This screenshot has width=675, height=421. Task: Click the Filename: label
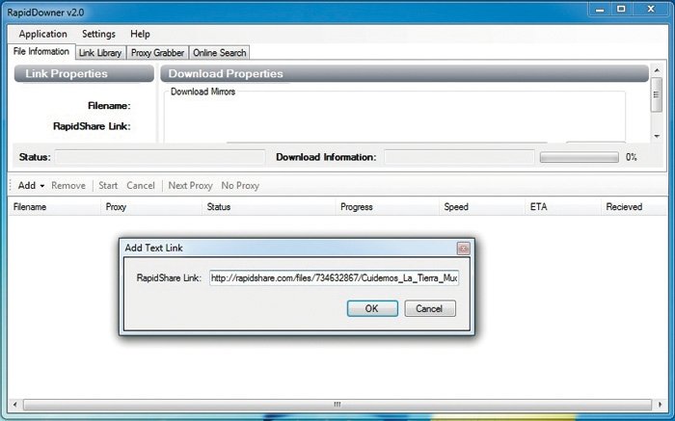point(109,106)
